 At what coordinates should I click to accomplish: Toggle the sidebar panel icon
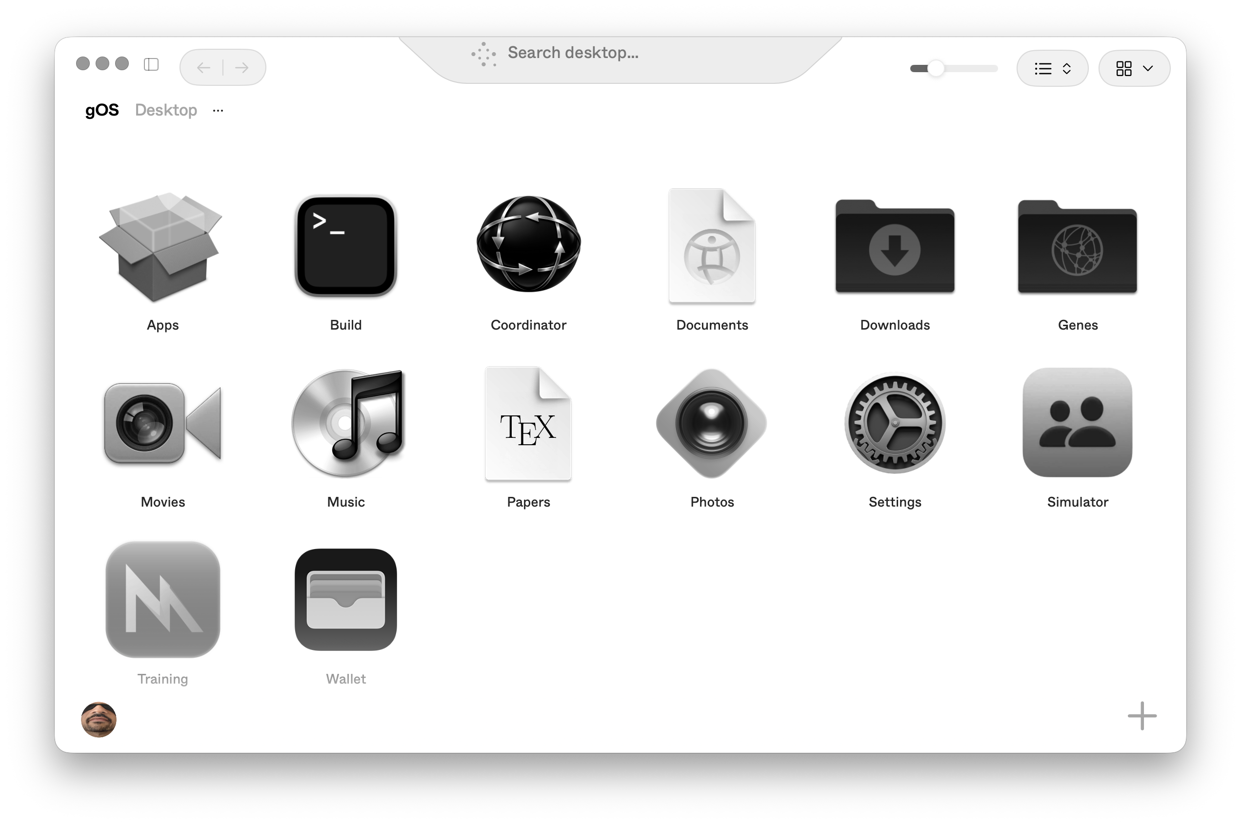(151, 65)
